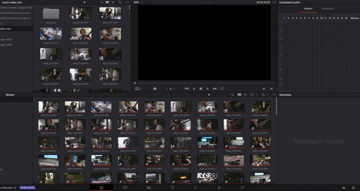Select the SAM_0164.MP4 clip thumbnail
Viewport: 360px width, 191px height.
point(207,143)
